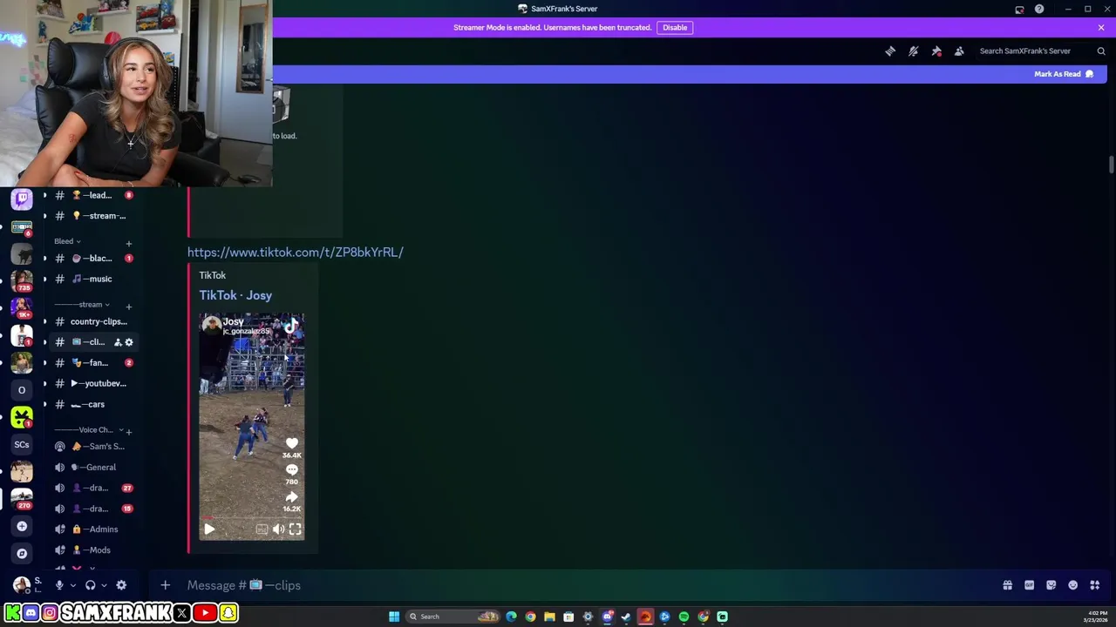Create invite icon on clips channel

[118, 342]
